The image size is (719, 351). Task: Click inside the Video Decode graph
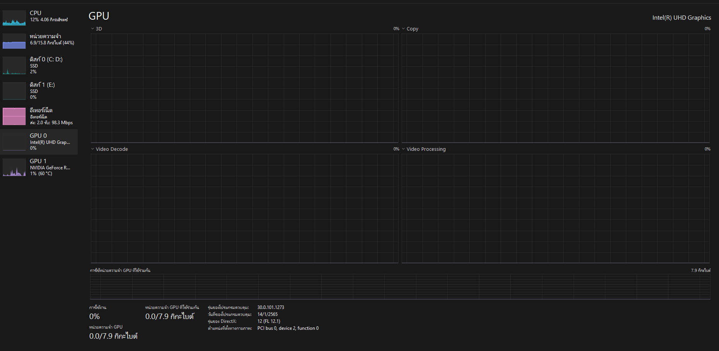pos(244,208)
